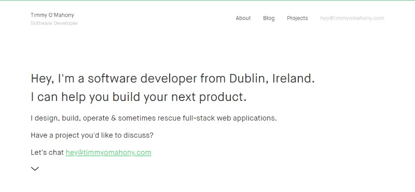Click the word 'Dublin' in the headline
Image resolution: width=415 pixels, height=192 pixels.
coord(248,79)
